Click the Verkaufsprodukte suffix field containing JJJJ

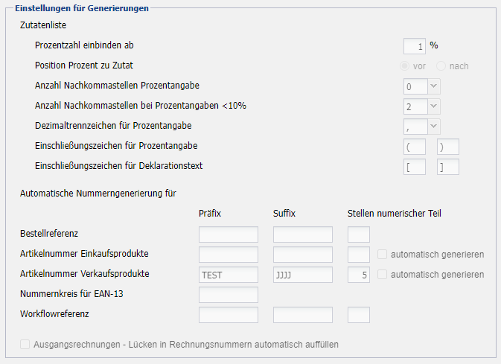(x=303, y=275)
